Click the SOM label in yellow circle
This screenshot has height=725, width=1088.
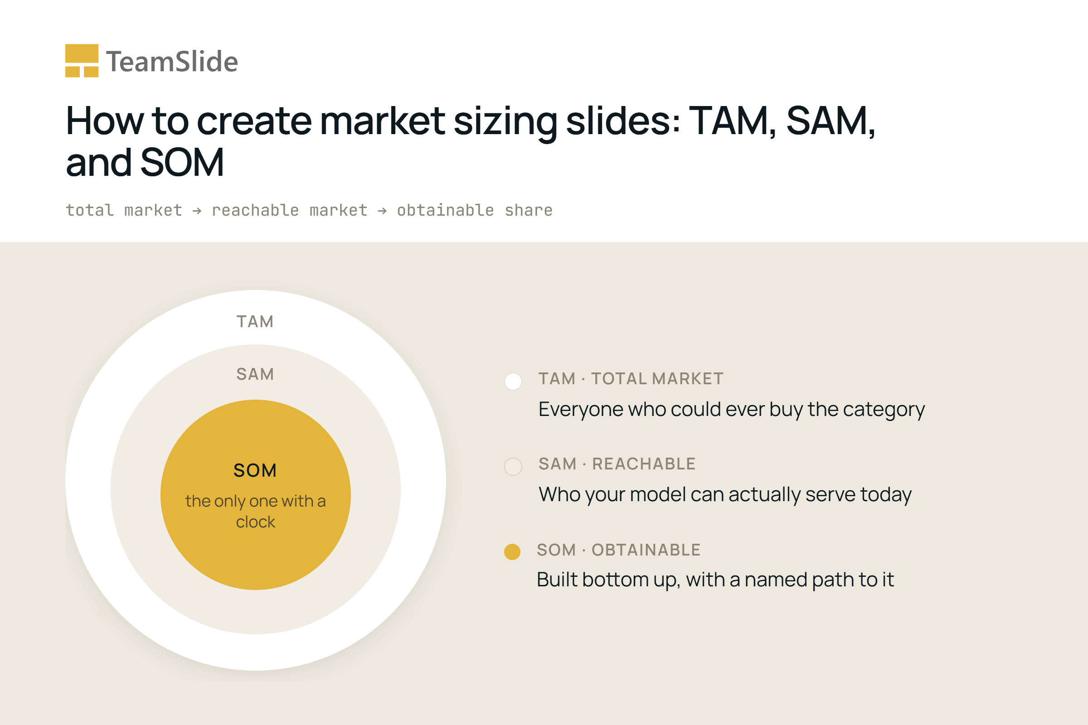coord(255,470)
